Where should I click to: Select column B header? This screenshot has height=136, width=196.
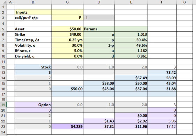point(33,2)
